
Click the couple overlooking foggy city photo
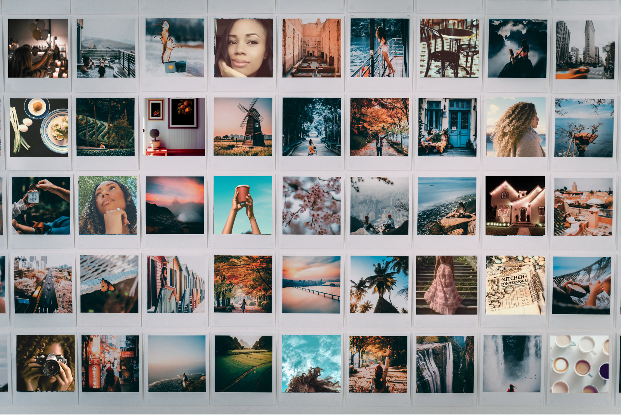coord(380,206)
